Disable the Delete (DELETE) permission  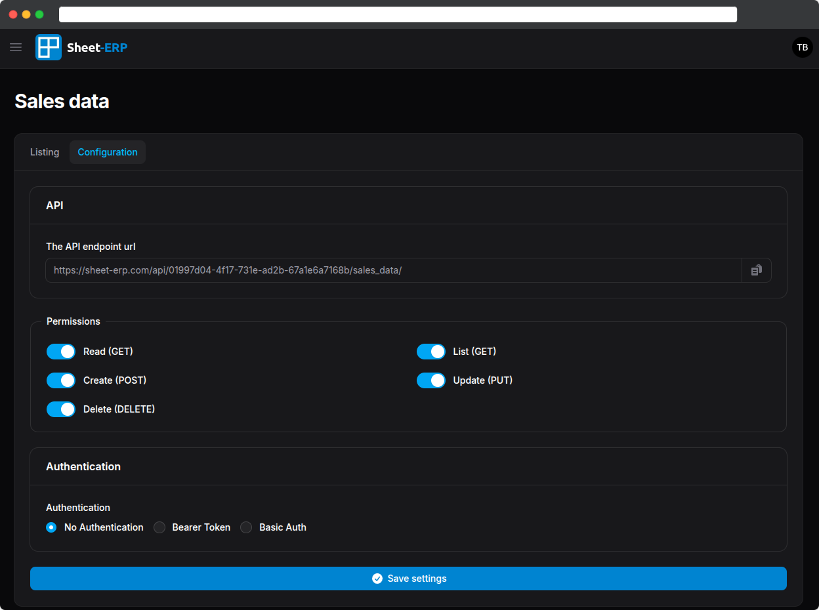tap(61, 409)
